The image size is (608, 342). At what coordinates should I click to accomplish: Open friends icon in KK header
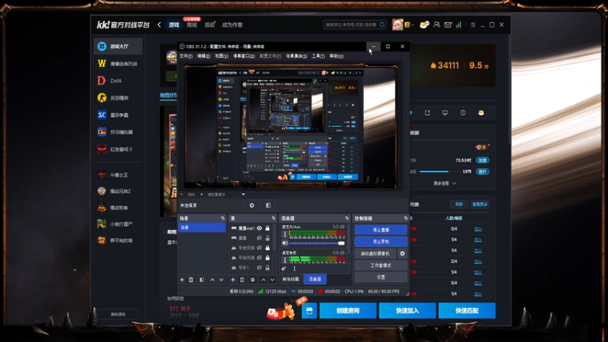[x=436, y=25]
